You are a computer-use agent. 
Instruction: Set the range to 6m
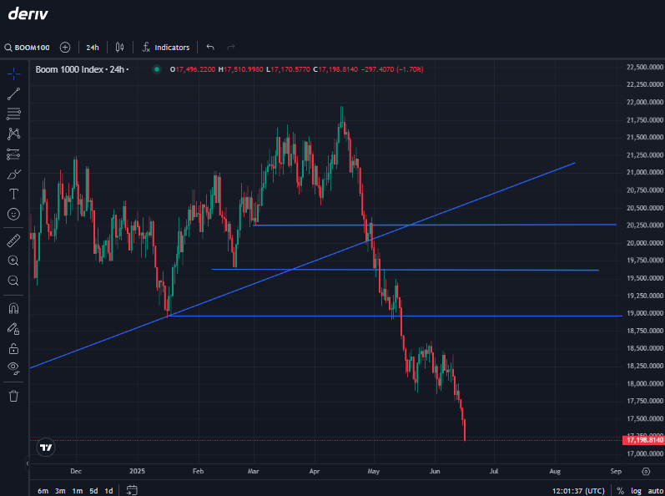[x=43, y=490]
